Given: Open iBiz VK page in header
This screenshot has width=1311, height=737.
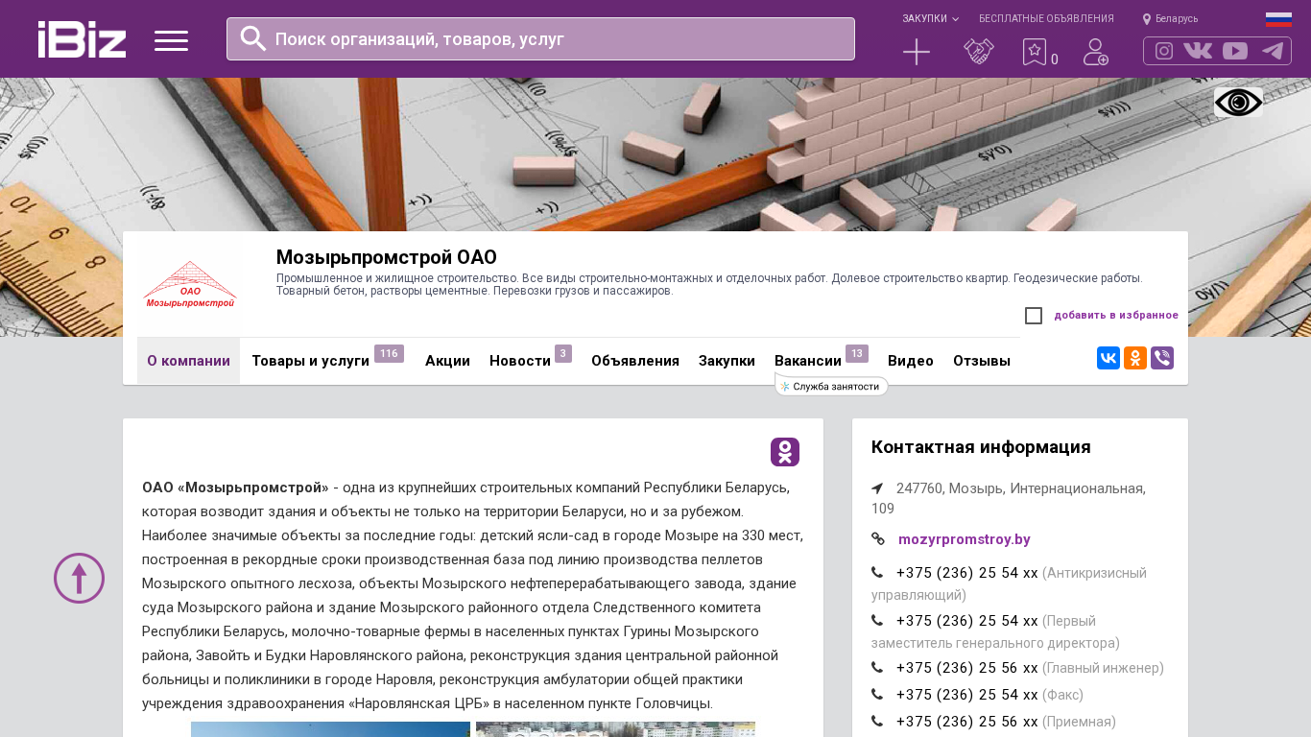Looking at the screenshot, I should point(1198,51).
